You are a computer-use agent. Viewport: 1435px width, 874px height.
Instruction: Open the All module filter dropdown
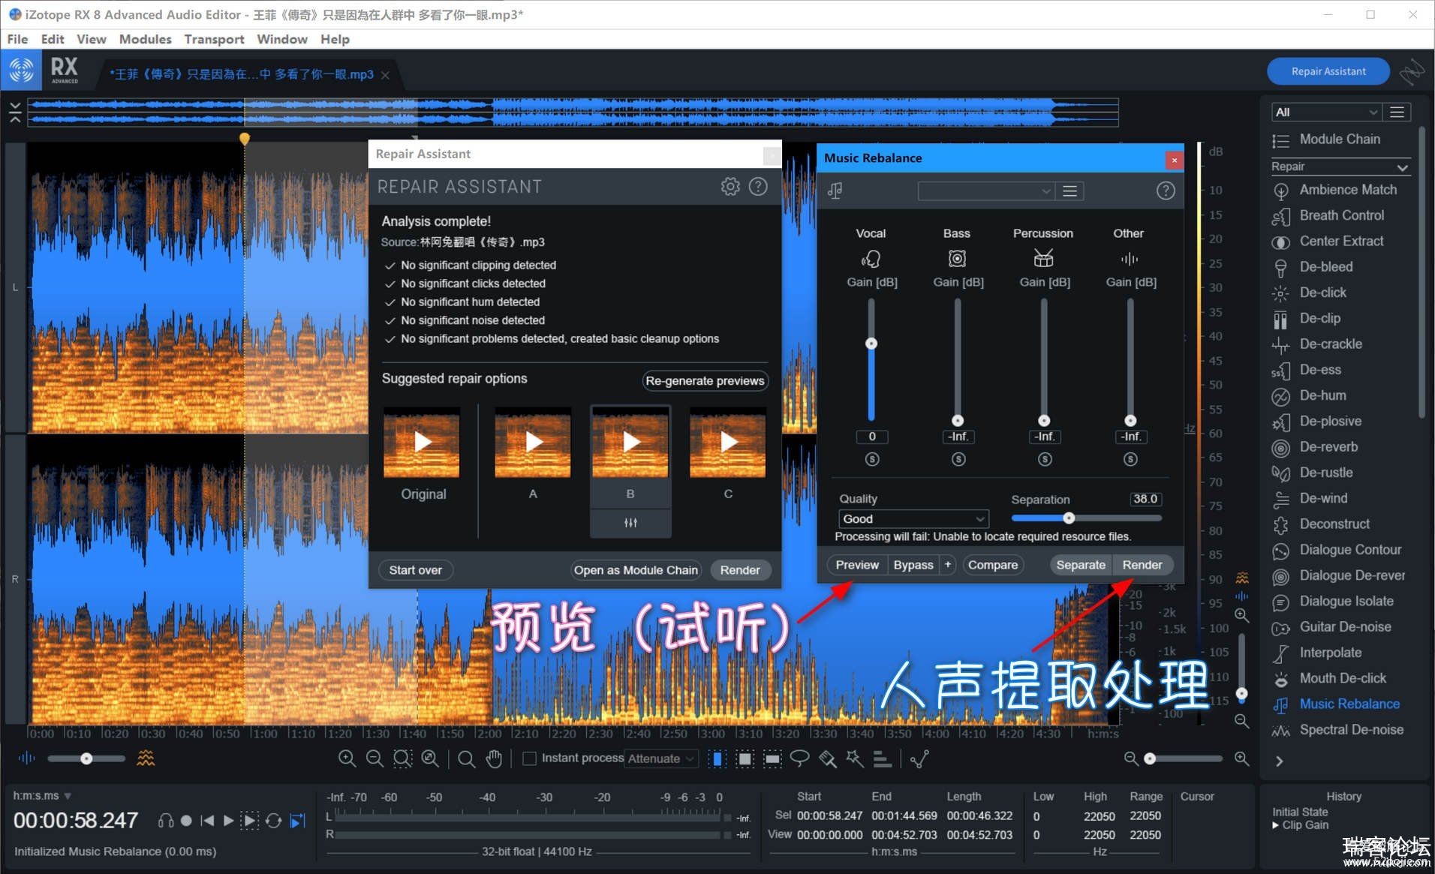pyautogui.click(x=1325, y=112)
